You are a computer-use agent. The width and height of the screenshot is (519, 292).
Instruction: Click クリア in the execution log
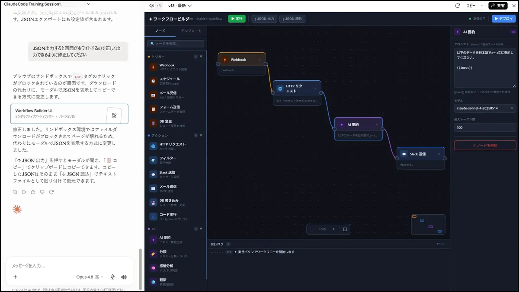[440, 244]
